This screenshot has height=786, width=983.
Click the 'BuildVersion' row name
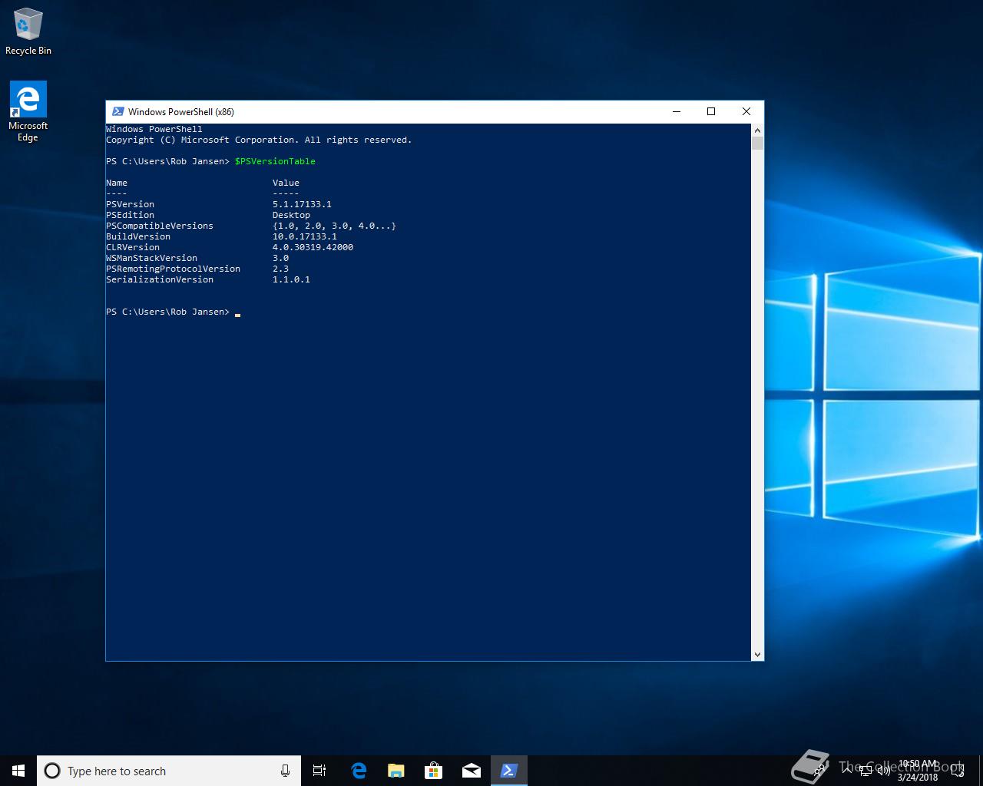pos(138,236)
